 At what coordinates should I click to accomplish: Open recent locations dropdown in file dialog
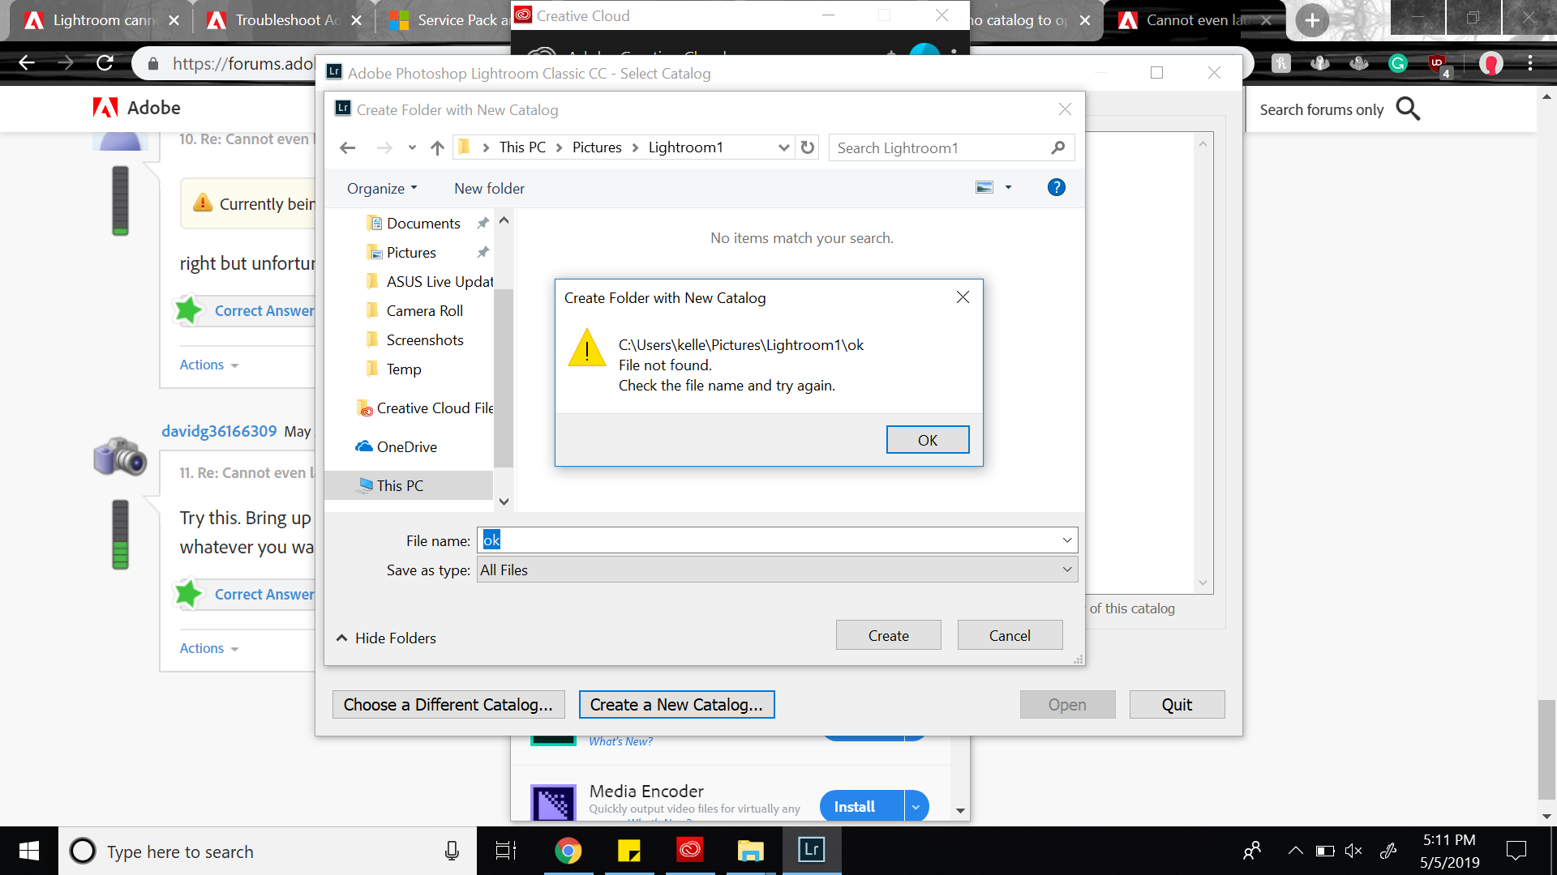coord(412,147)
